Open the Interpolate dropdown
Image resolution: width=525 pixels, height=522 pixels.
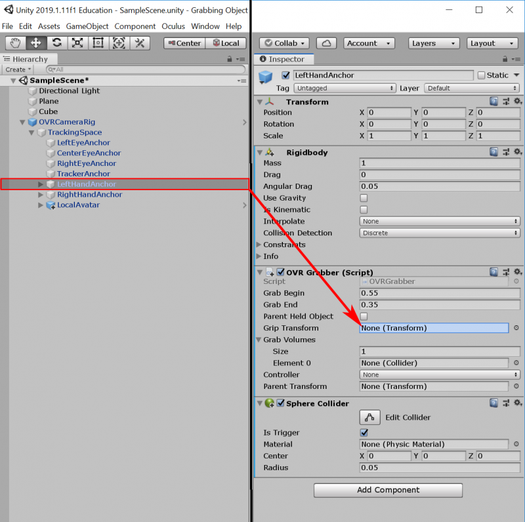pos(440,221)
